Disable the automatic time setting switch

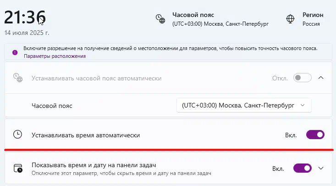click(315, 135)
